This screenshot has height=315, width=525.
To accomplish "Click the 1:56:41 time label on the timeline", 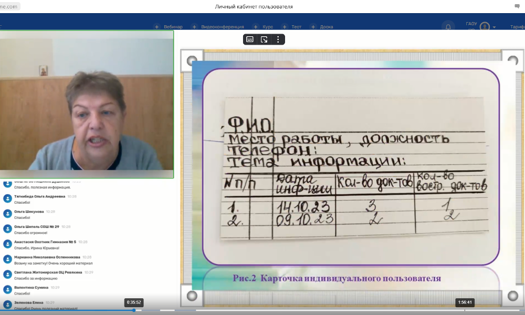I will coord(465,302).
